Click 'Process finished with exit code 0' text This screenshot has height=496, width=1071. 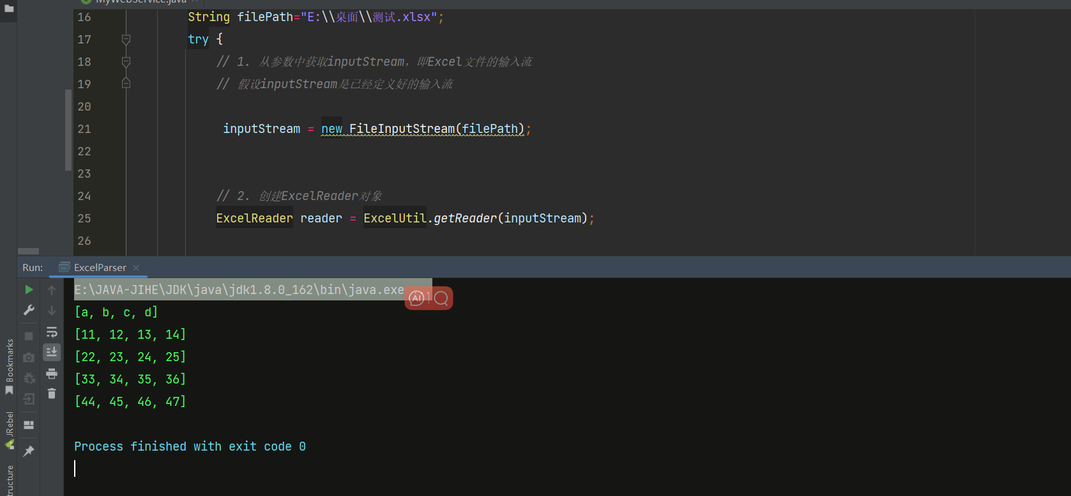pyautogui.click(x=190, y=447)
